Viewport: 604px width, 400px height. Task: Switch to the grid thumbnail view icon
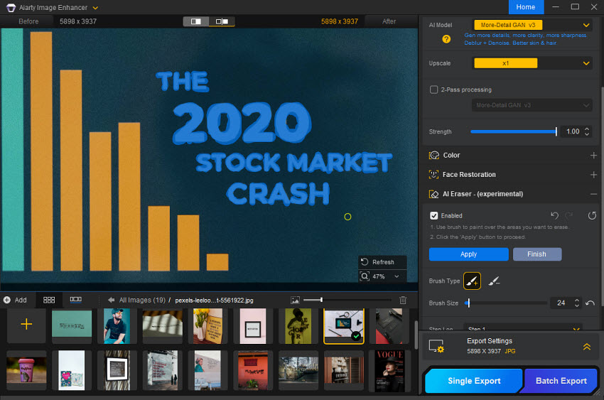tap(49, 300)
